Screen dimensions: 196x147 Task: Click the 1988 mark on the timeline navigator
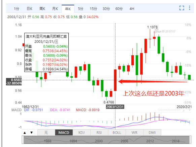pyautogui.click(x=47, y=141)
